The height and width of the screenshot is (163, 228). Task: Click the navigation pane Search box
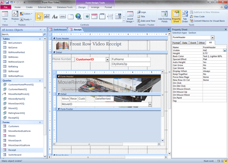coord(22,34)
